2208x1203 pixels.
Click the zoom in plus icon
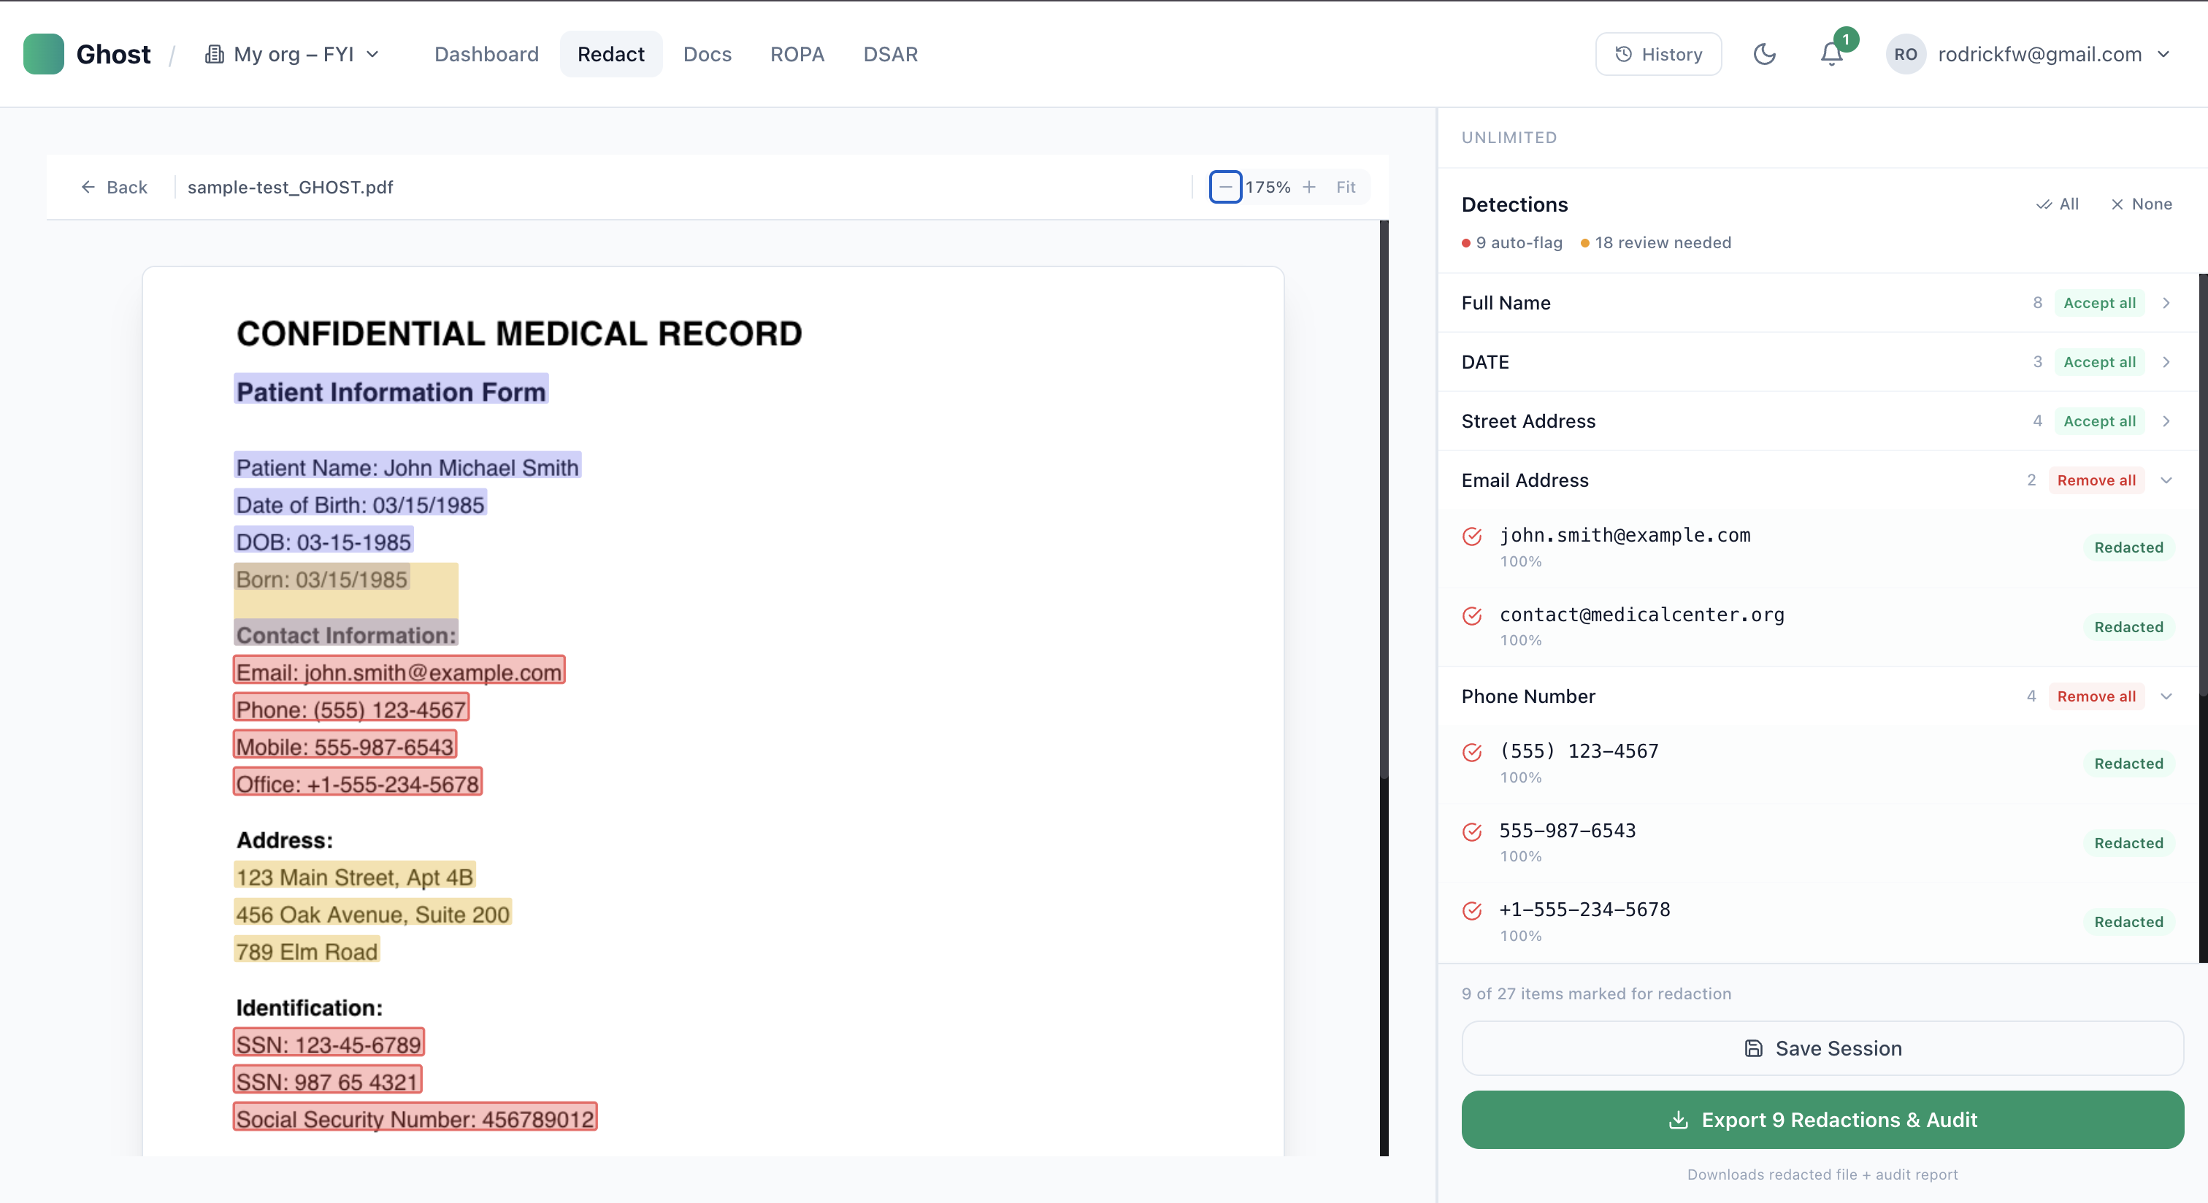[1309, 187]
